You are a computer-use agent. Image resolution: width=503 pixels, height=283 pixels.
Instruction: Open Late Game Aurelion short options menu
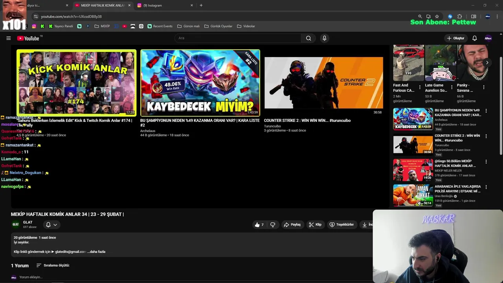pyautogui.click(x=452, y=87)
